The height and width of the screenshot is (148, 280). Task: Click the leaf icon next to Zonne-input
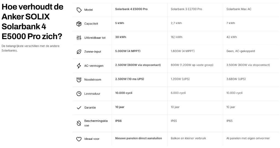pyautogui.click(x=79, y=52)
